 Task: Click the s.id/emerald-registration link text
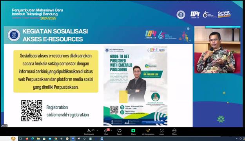(68, 115)
